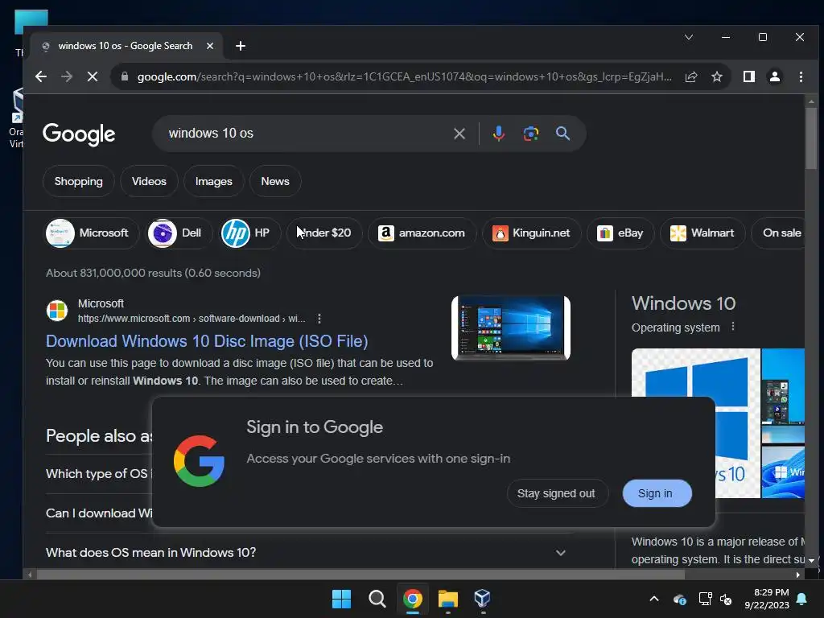Viewport: 824px width, 618px height.
Task: Expand the Which type of OS question
Action: (99, 473)
